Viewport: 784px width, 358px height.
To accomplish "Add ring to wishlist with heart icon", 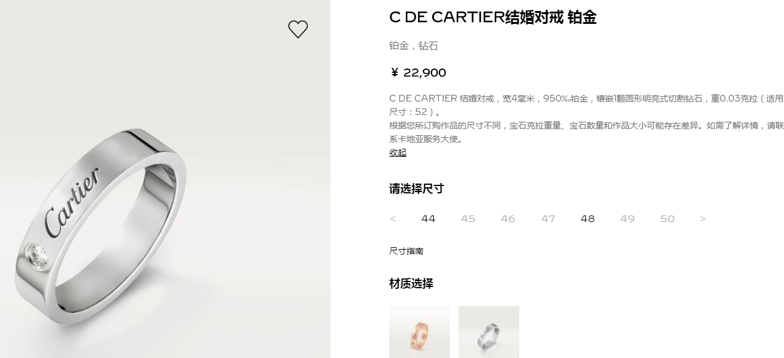I will tap(298, 29).
